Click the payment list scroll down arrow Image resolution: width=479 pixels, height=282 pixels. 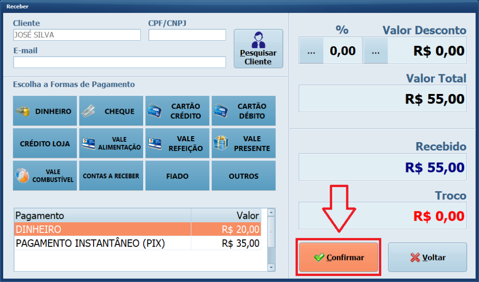click(271, 268)
